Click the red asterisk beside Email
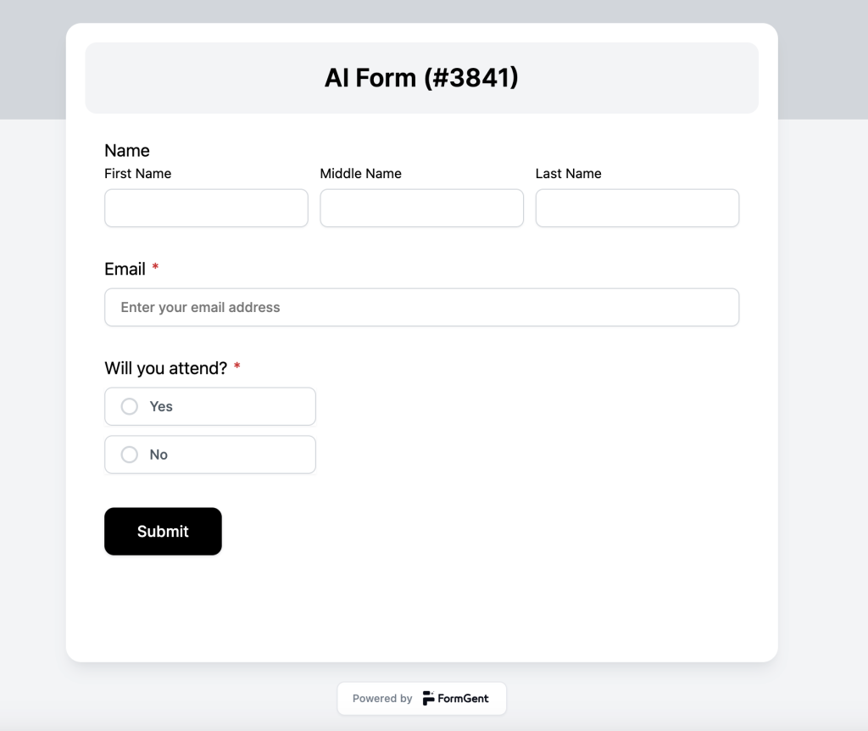The height and width of the screenshot is (731, 868). coord(156,267)
